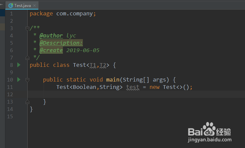Click the fold end marker at line 13
Viewport: 245px width, 148px height.
[27, 102]
